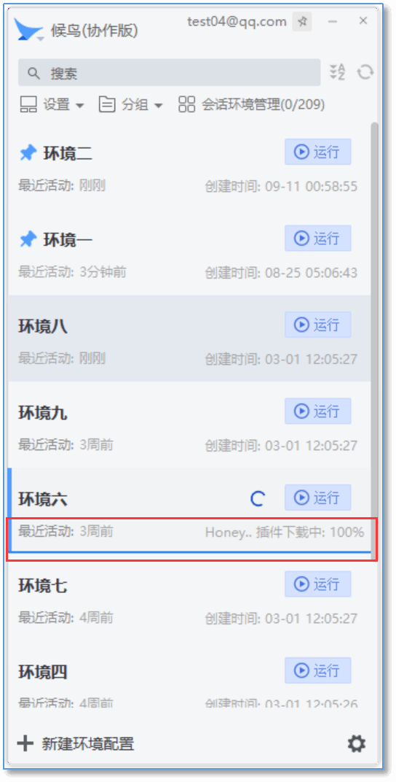The height and width of the screenshot is (782, 396).
Task: Click the search magnifier icon
Action: (33, 73)
